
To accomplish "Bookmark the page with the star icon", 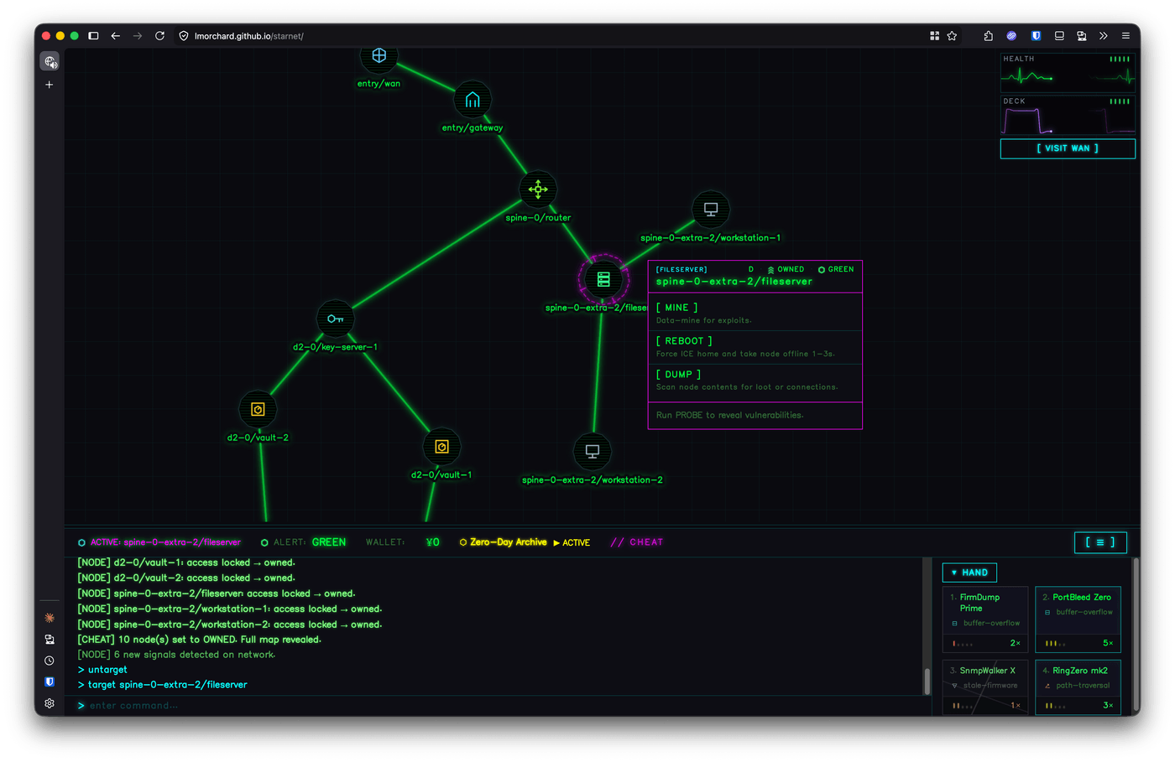I will pos(952,36).
